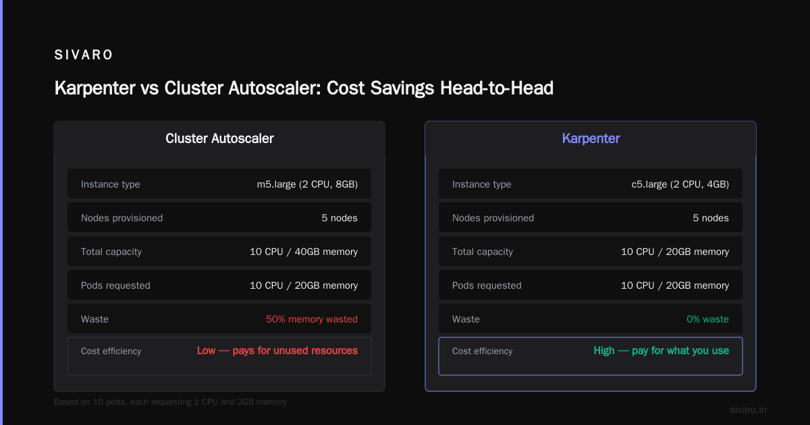The width and height of the screenshot is (810, 425).
Task: Click Nodes provisioned label in Karpenter card
Action: [493, 218]
